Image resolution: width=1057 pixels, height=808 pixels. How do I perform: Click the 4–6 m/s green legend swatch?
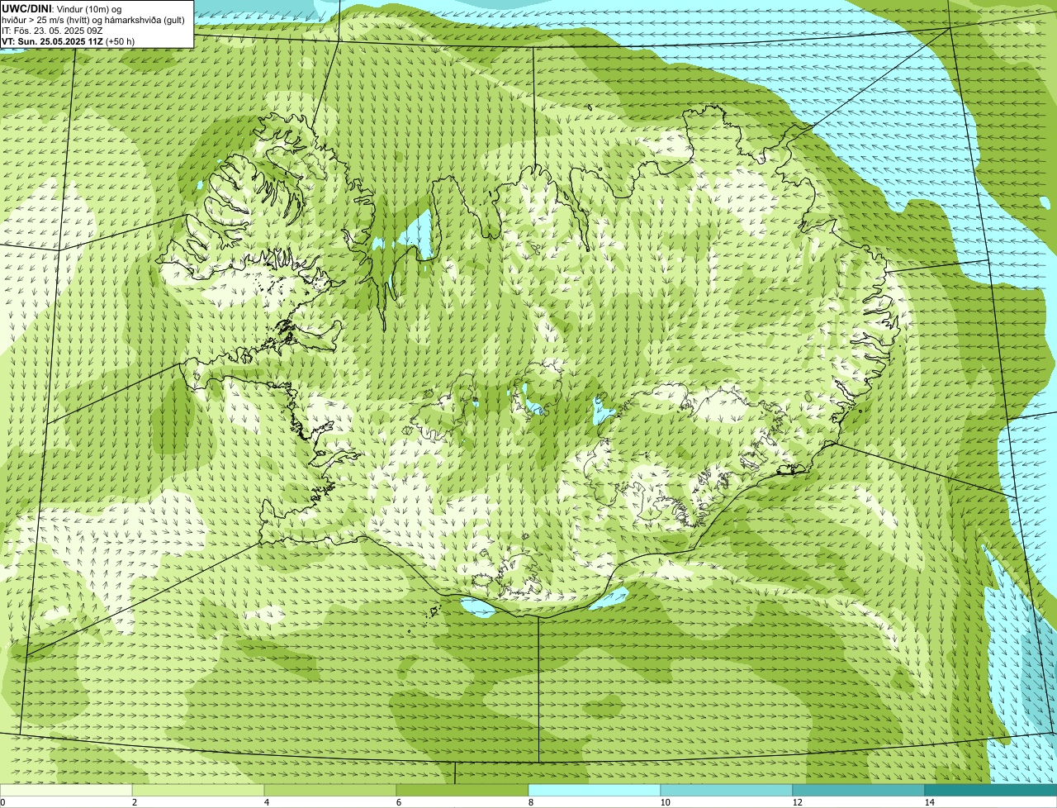330,790
